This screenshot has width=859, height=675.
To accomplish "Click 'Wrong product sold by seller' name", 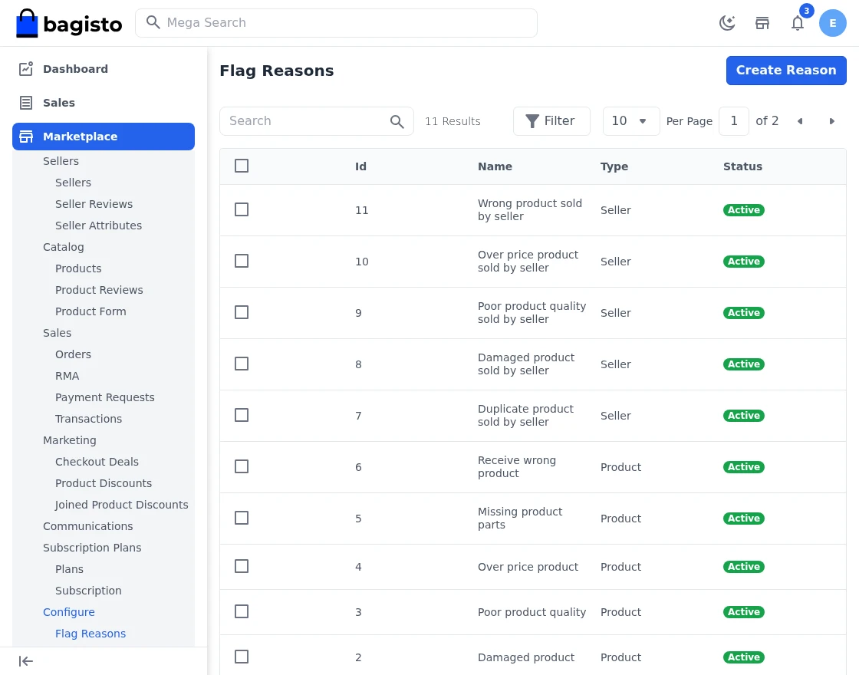I will pos(530,210).
